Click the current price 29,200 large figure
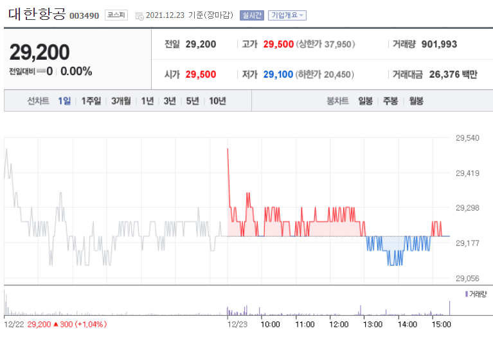This screenshot has height=337, width=493. 40,52
